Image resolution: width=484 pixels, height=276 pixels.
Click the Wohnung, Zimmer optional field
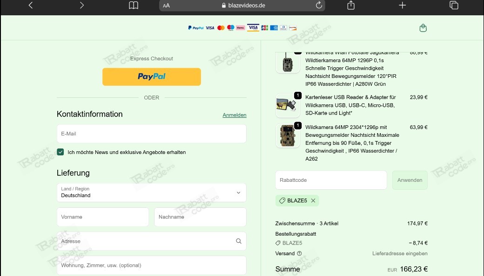152,265
